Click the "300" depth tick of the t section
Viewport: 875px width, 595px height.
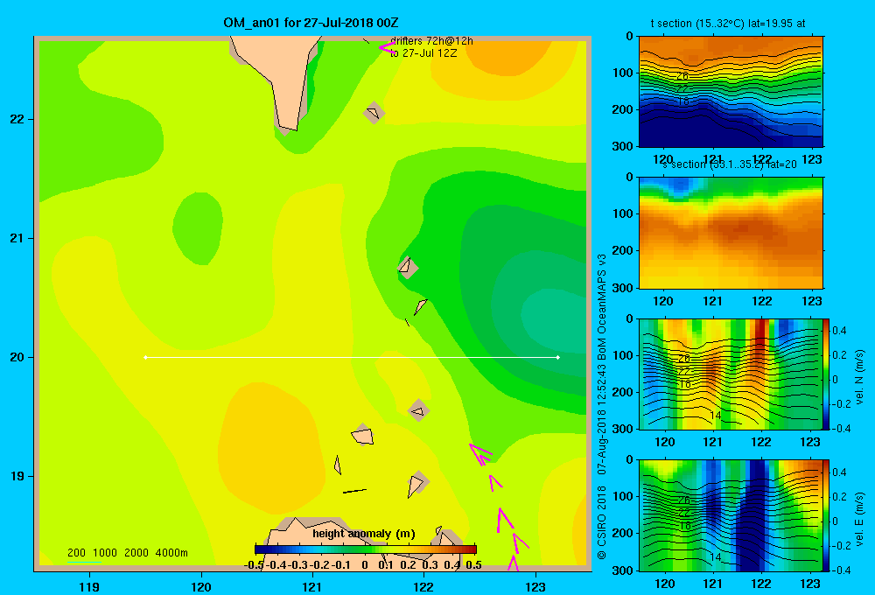(624, 146)
